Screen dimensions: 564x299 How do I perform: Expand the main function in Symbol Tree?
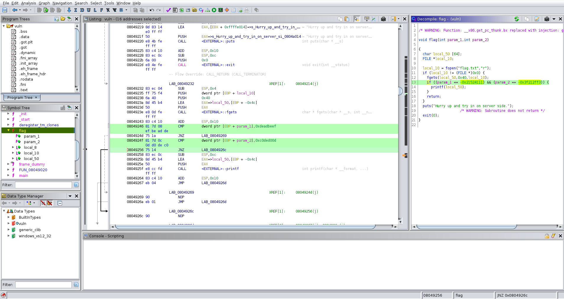(x=8, y=175)
